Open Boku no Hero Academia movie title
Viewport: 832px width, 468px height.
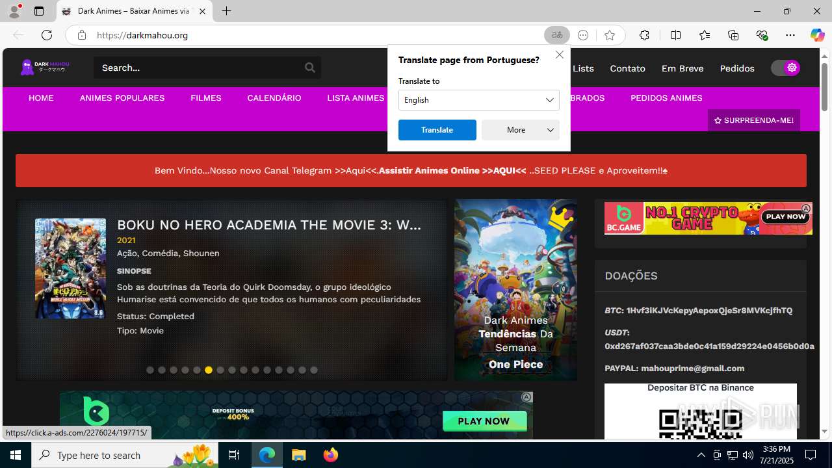pos(269,225)
